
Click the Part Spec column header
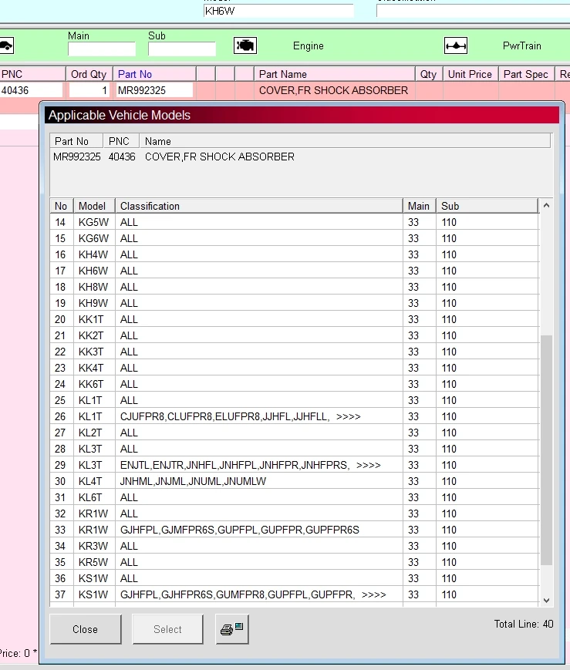526,74
